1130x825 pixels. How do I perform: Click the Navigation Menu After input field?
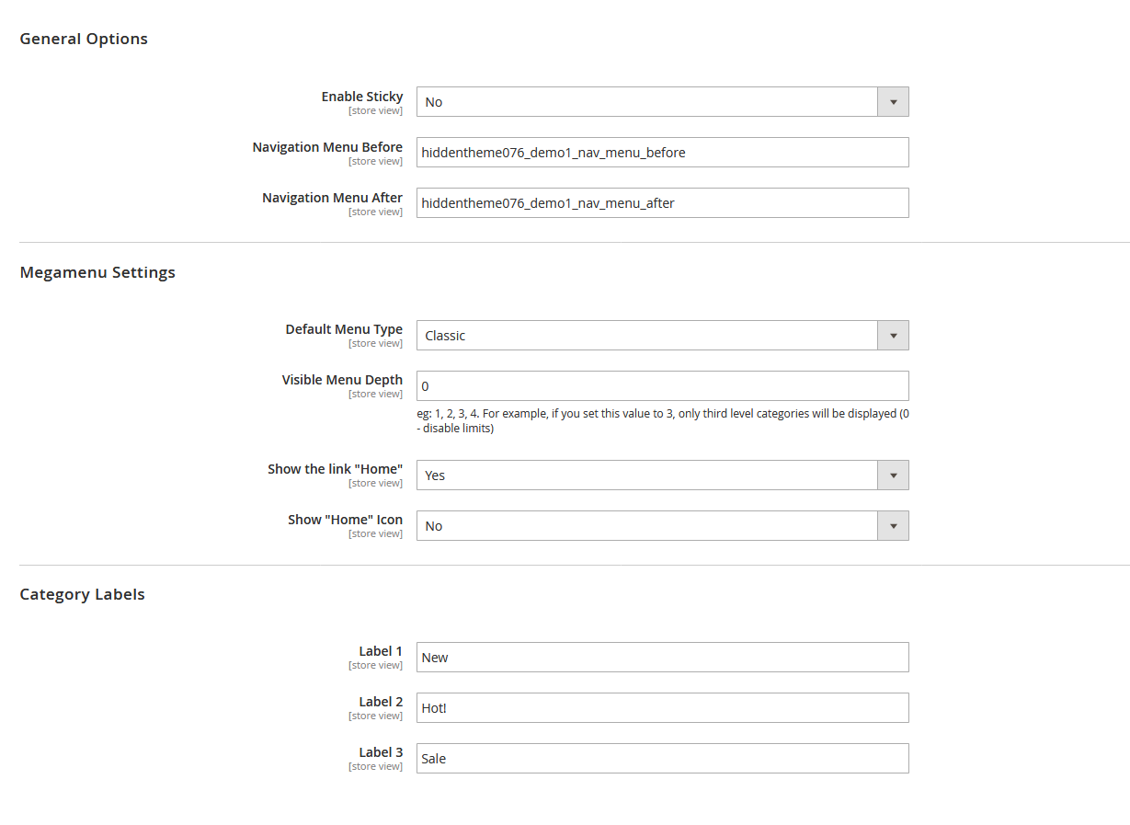click(662, 202)
